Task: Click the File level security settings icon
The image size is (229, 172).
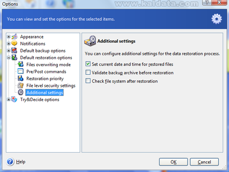Action: click(x=20, y=85)
